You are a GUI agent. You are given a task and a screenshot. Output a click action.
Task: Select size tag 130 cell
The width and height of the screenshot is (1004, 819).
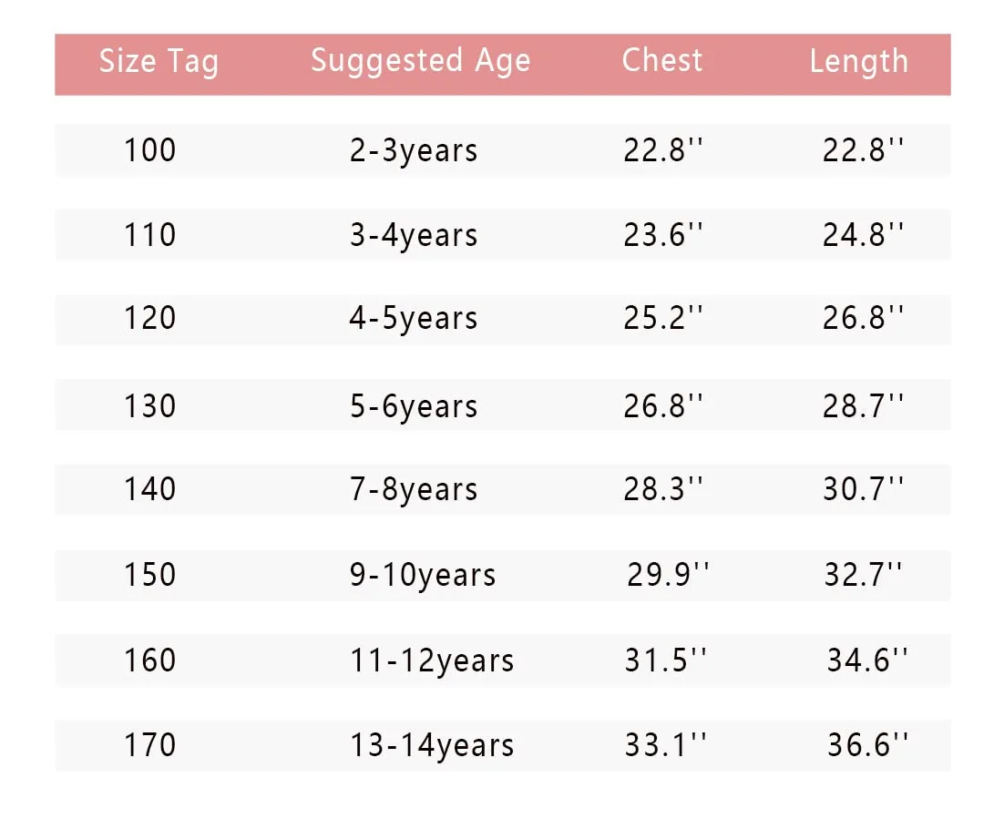tap(150, 405)
